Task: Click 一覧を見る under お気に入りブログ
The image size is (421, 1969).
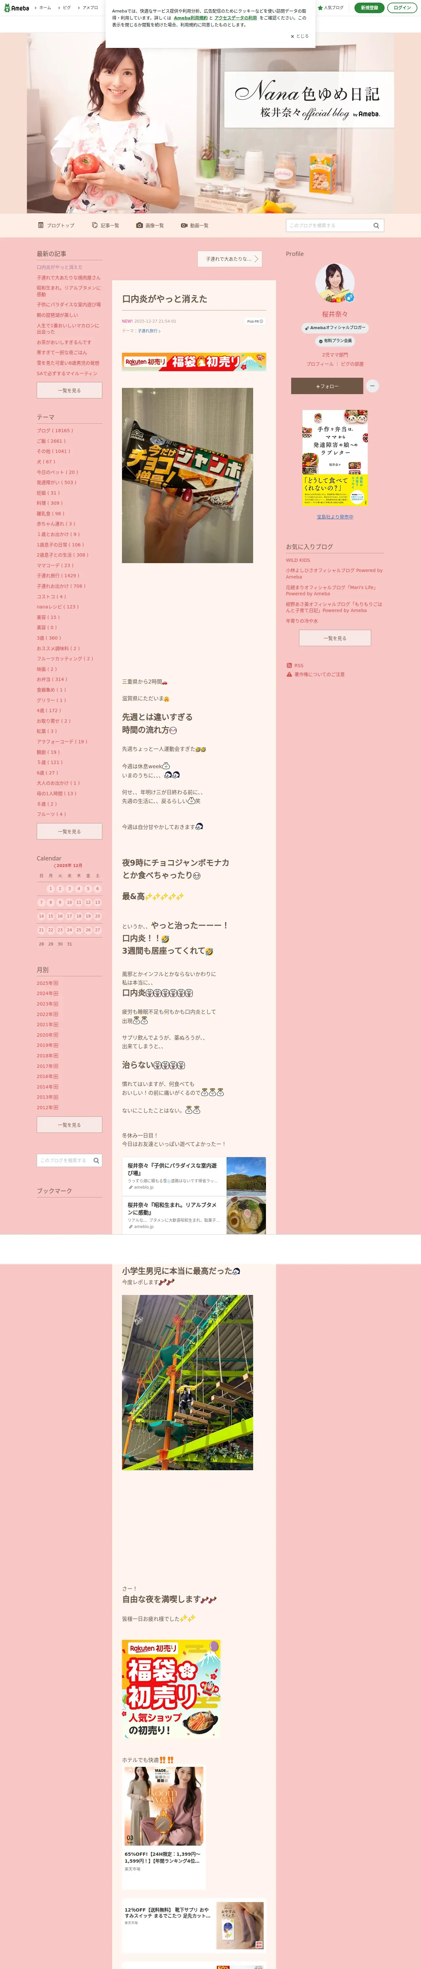Action: click(x=335, y=638)
